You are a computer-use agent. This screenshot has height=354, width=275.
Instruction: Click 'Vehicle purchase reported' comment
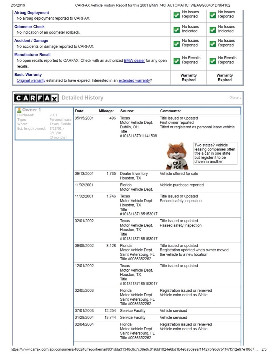click(182, 185)
